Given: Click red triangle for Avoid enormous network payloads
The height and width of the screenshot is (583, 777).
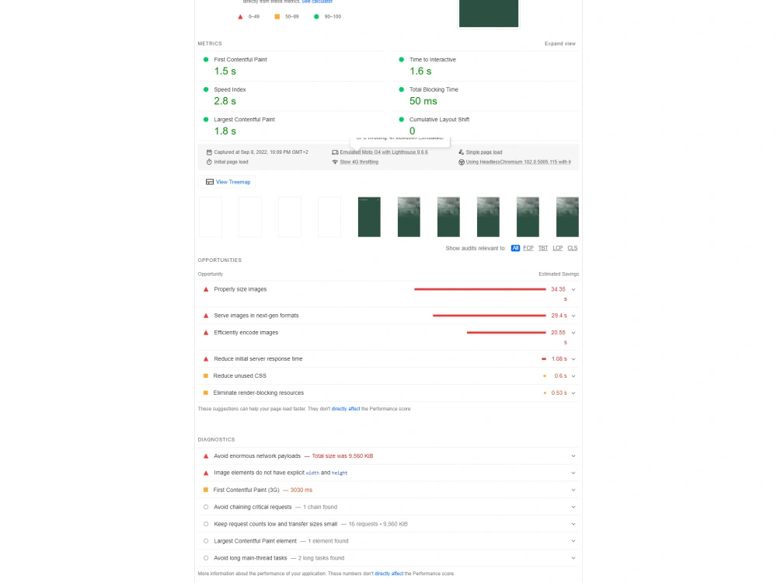Looking at the screenshot, I should coord(206,456).
